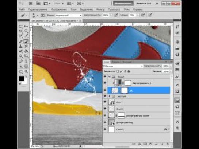Click the delete layer trash icon
Image resolution: width=199 pixels, height=149 pixels.
click(x=167, y=144)
